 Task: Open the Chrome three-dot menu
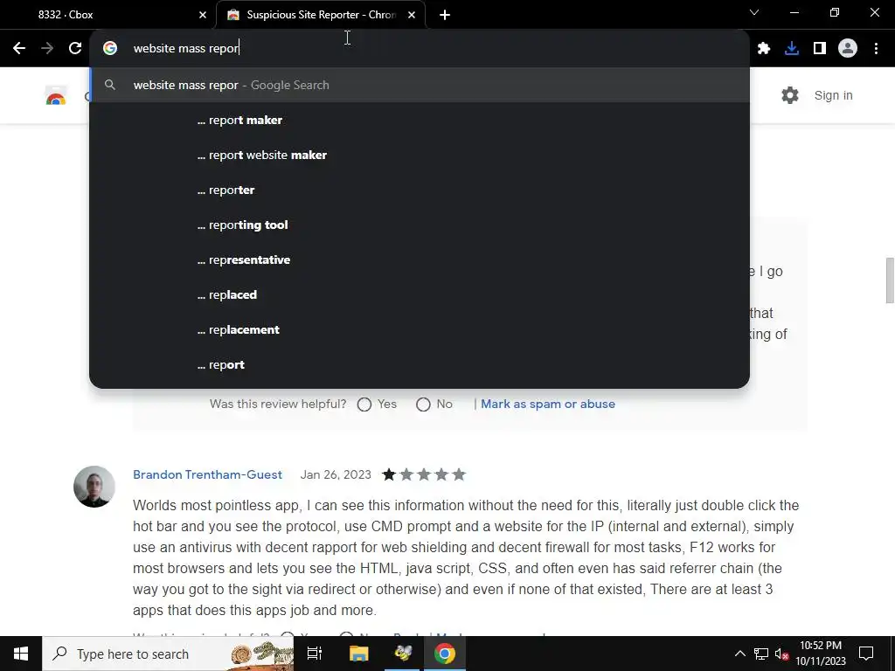pyautogui.click(x=876, y=49)
